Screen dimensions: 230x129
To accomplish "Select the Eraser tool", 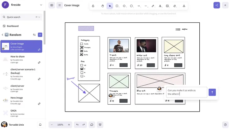I will (174, 6).
